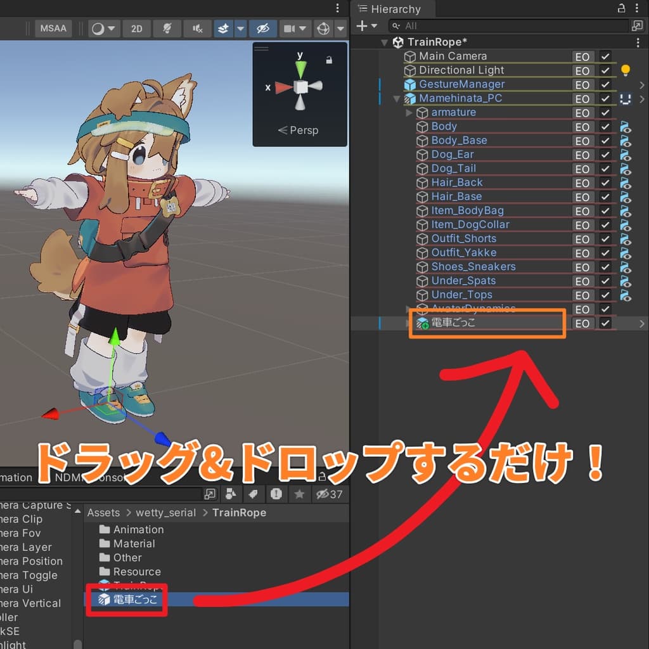Open Gizmos dropdown arrow
The width and height of the screenshot is (649, 649).
coord(340,29)
